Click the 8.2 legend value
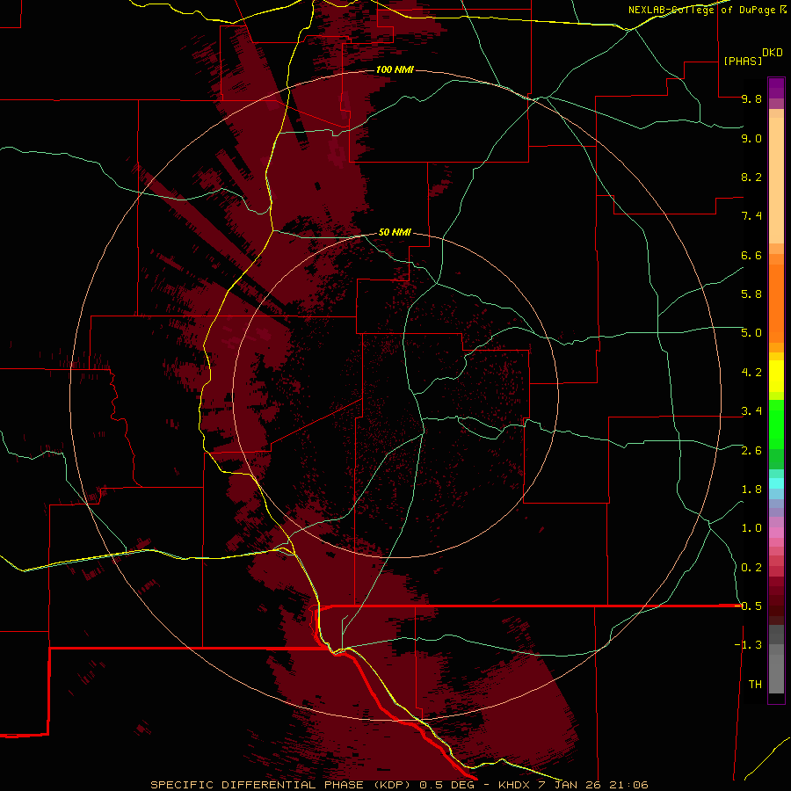The height and width of the screenshot is (791, 791). point(751,177)
